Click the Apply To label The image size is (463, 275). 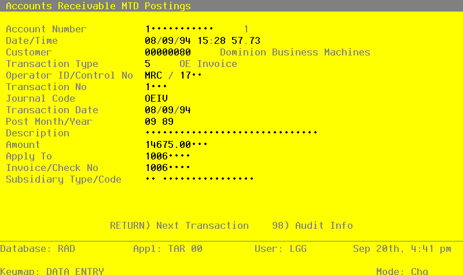tap(29, 156)
